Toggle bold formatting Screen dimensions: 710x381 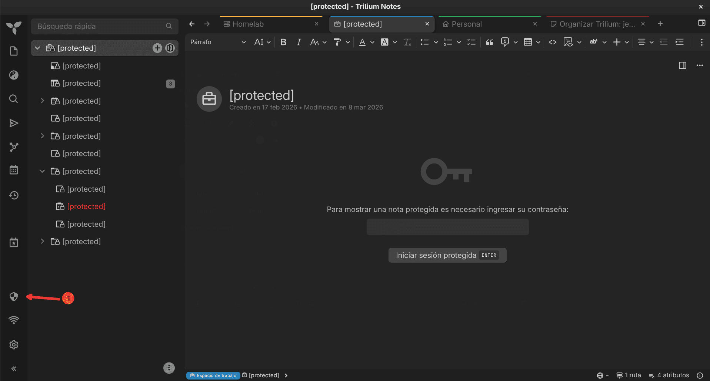point(283,42)
